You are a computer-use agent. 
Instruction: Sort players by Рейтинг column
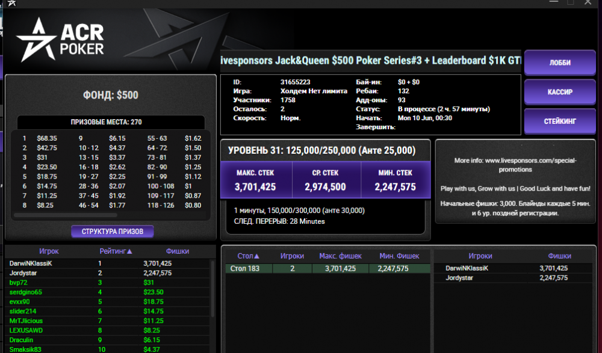[x=116, y=251]
